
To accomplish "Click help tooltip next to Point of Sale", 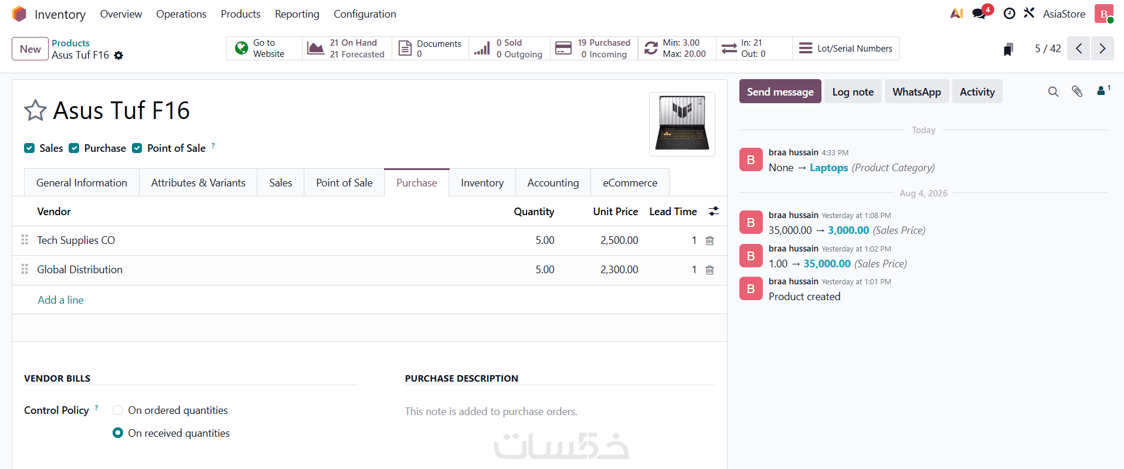I will 213,145.
